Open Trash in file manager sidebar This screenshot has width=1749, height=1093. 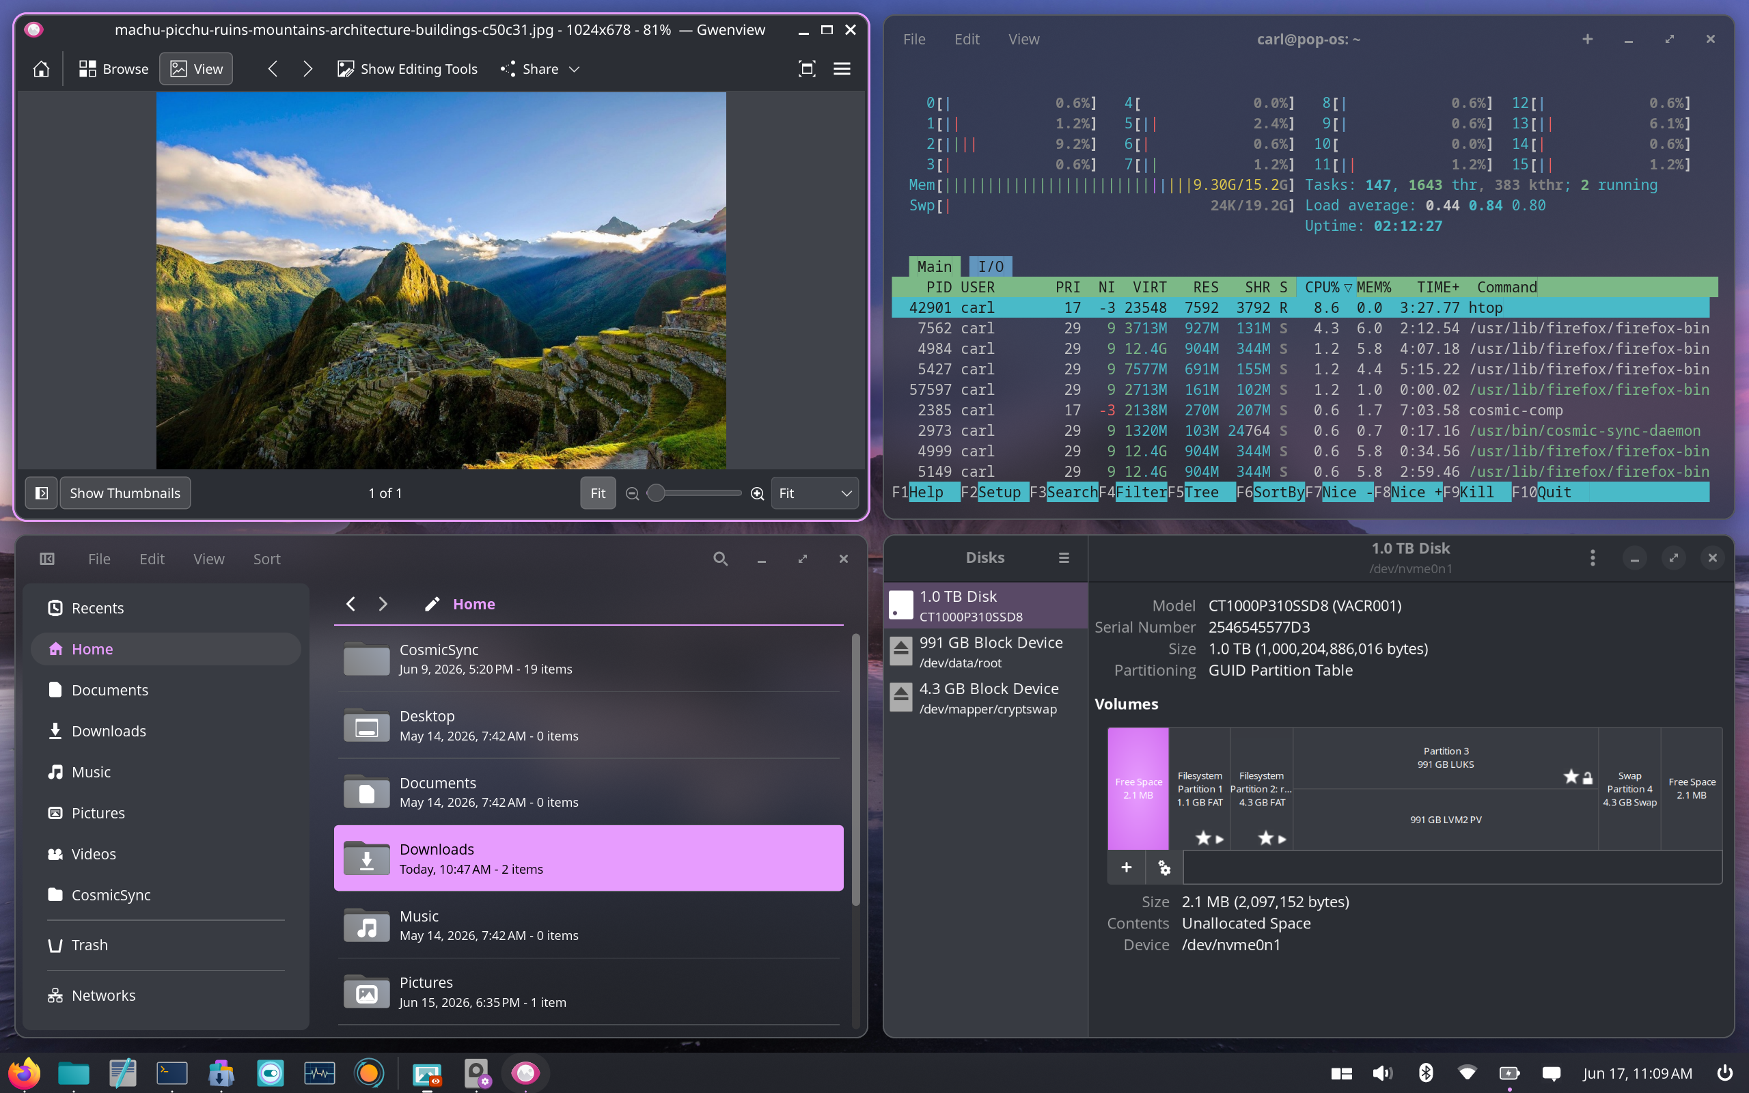click(165, 945)
